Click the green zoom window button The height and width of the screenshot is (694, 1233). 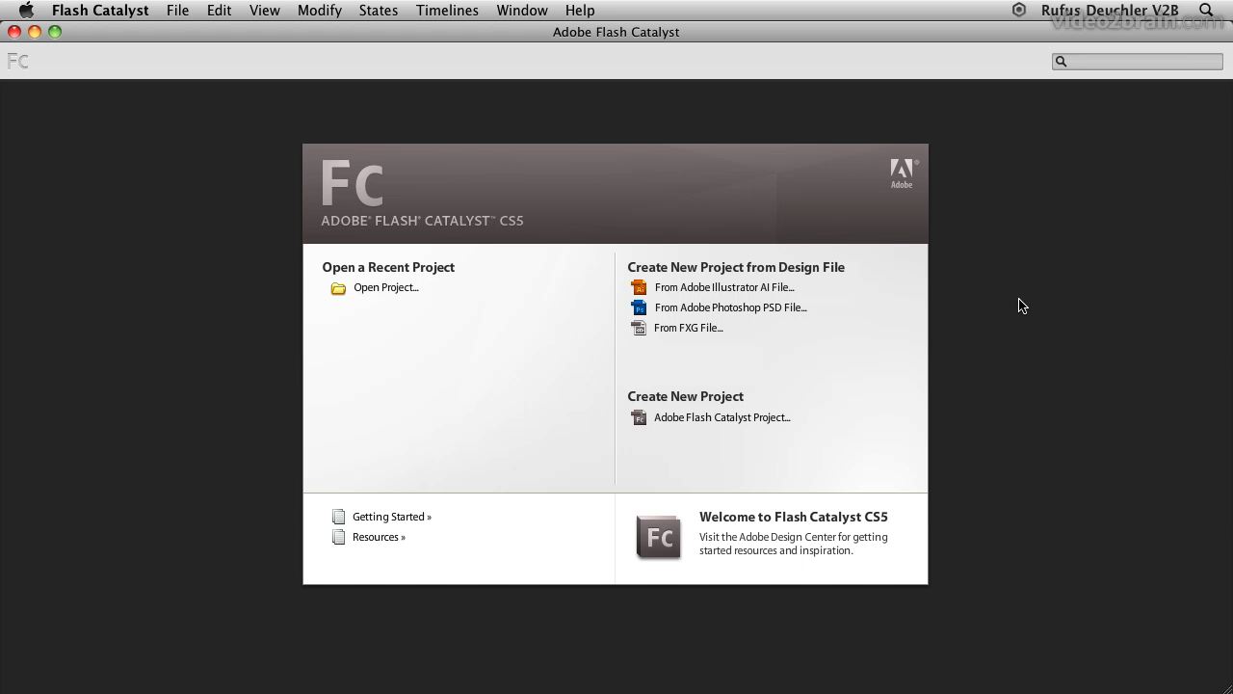click(55, 32)
